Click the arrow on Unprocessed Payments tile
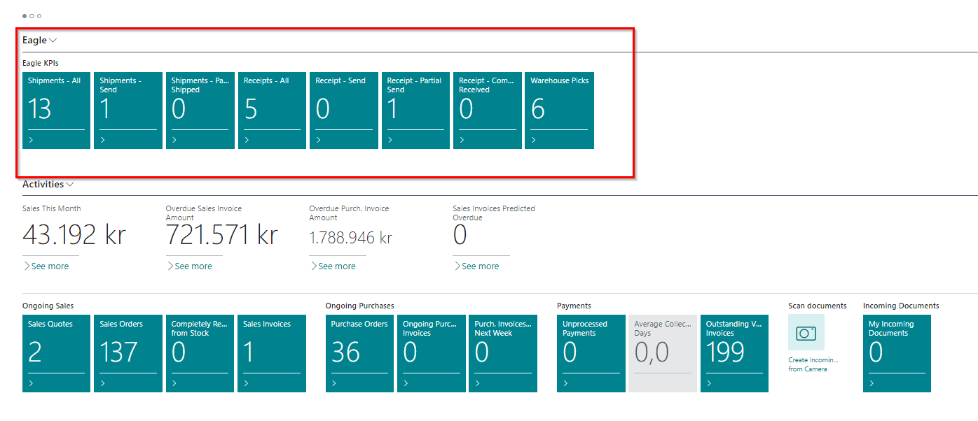 tap(565, 383)
